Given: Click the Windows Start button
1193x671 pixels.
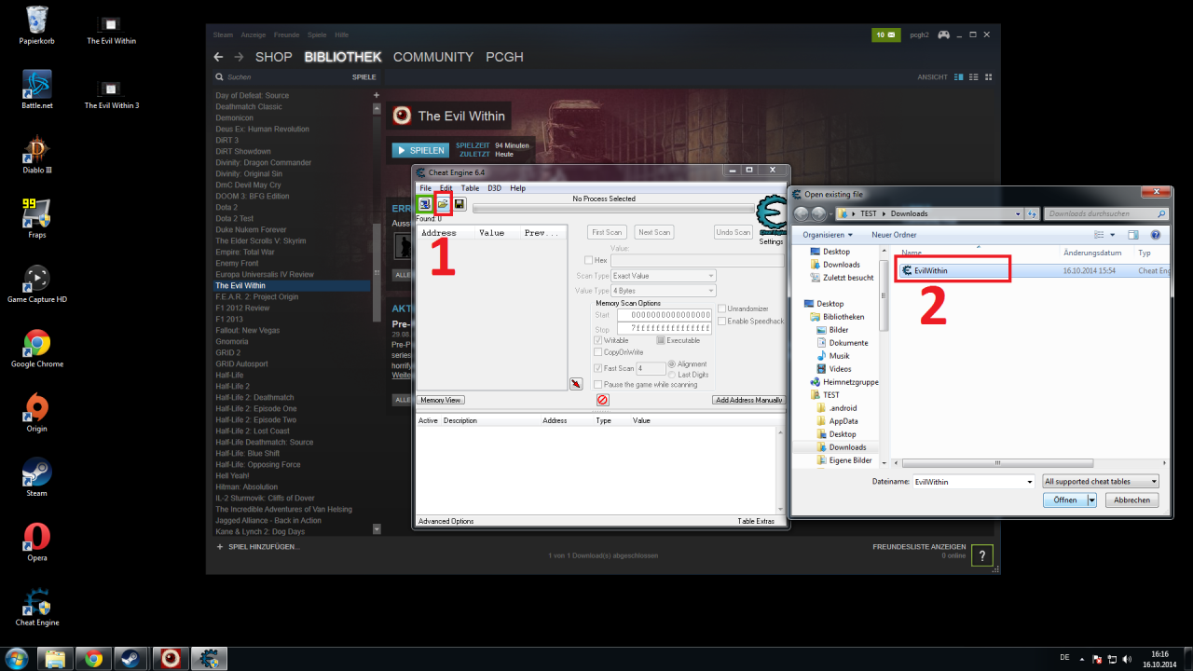Looking at the screenshot, I should (17, 659).
